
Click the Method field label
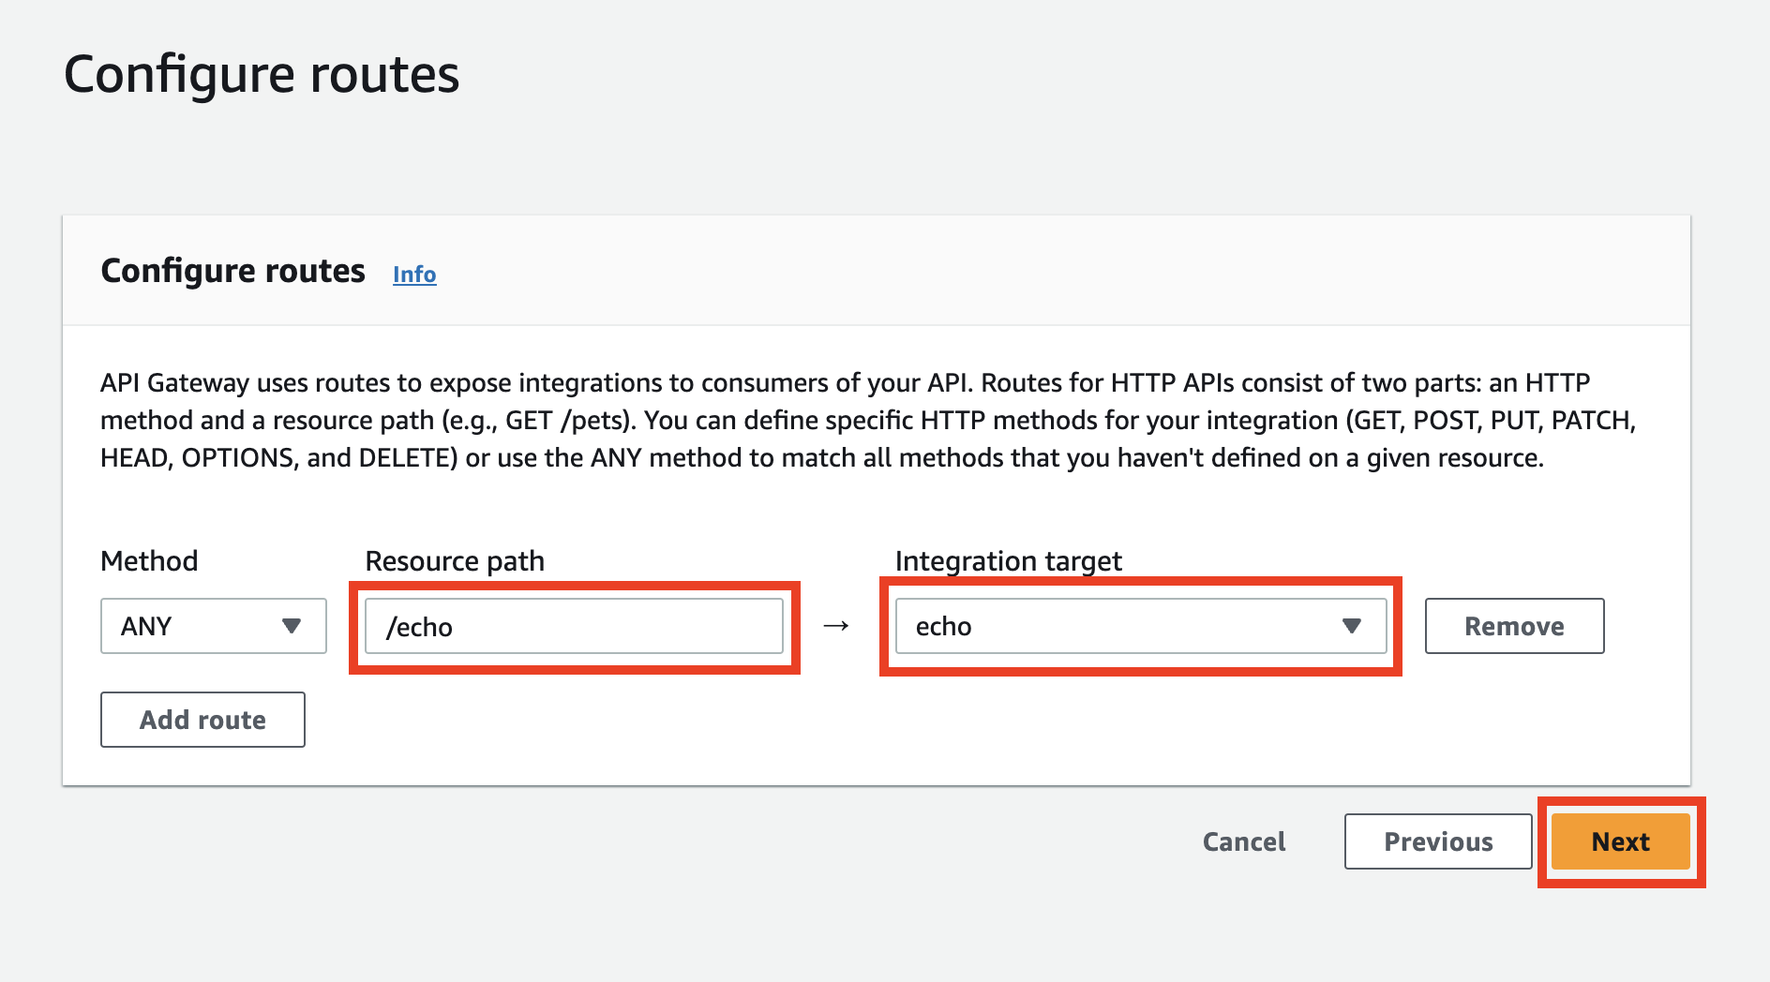click(x=149, y=560)
